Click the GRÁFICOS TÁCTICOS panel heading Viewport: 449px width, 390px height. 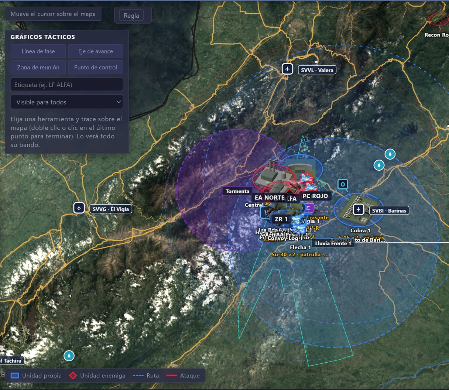[x=43, y=37]
